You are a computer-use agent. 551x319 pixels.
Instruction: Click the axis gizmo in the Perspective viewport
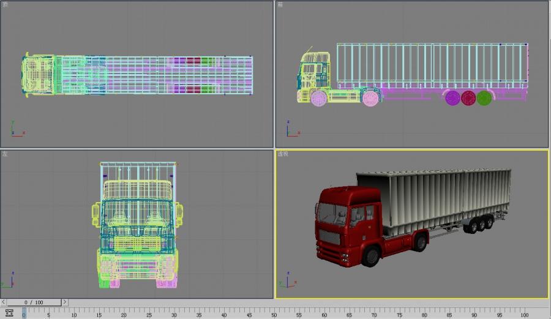tap(288, 280)
